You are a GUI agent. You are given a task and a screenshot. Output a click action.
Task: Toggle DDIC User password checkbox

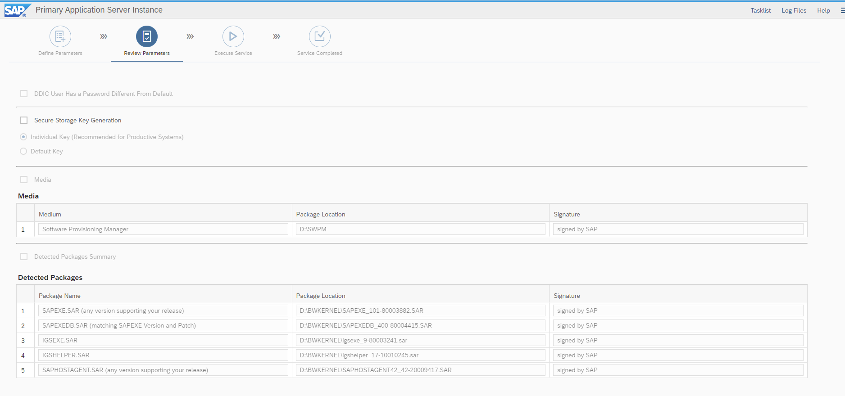[24, 94]
